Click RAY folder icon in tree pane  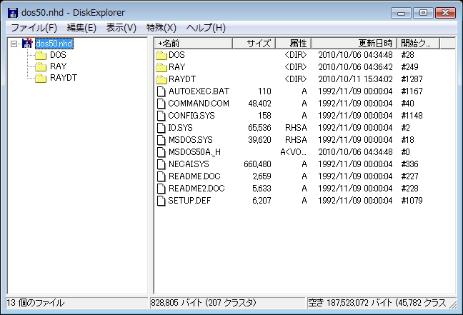pyautogui.click(x=41, y=66)
